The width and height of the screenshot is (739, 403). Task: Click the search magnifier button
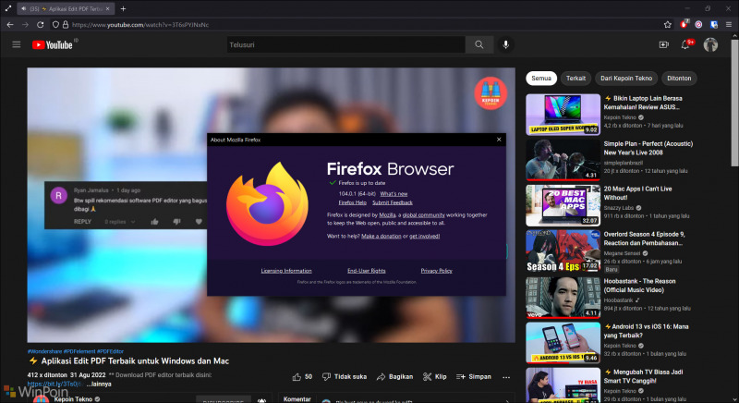coord(479,44)
